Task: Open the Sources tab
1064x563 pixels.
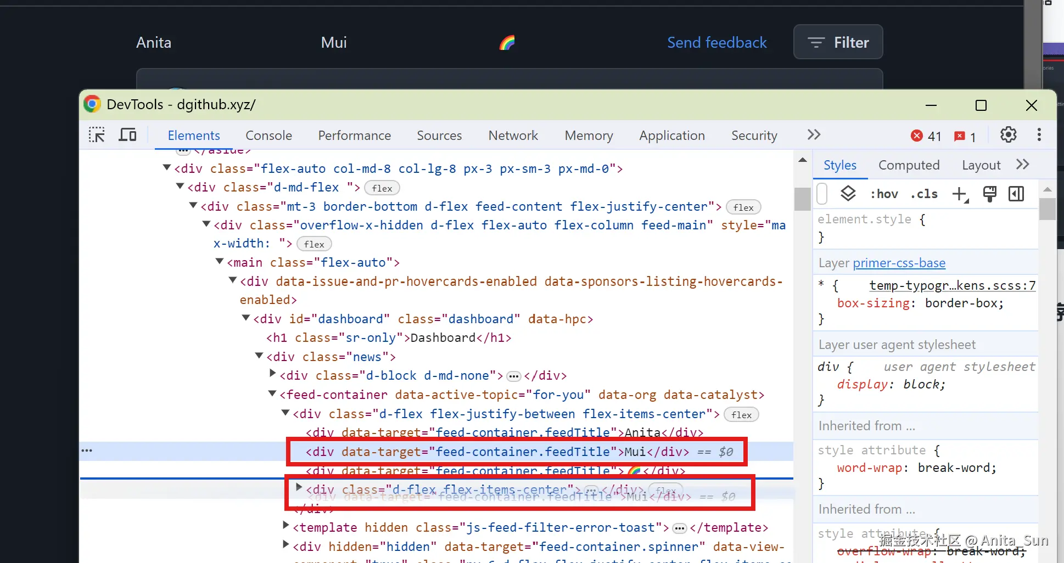Action: 439,136
